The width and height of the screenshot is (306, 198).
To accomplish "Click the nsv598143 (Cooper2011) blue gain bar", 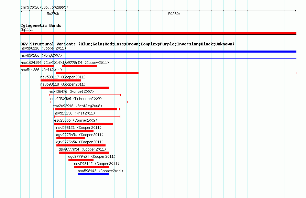I will 94,174.
